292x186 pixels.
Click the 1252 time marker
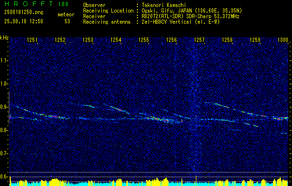click(x=60, y=40)
